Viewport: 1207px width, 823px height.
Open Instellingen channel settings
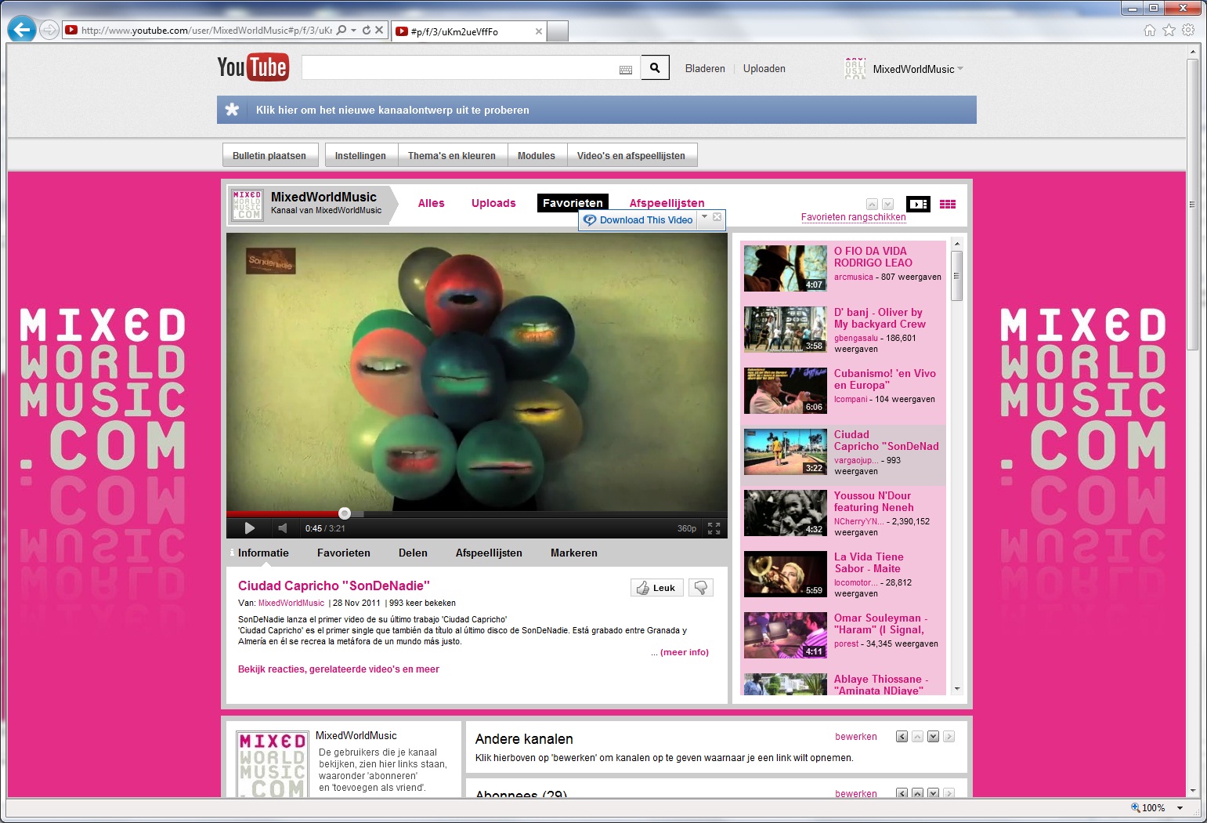click(x=360, y=155)
